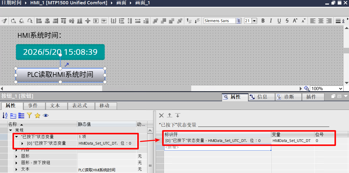The height and width of the screenshot is (173, 349).
Task: Align selected objects to left edge
Action: [x=39, y=21]
